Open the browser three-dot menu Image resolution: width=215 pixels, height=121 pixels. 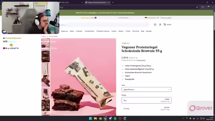213,7
